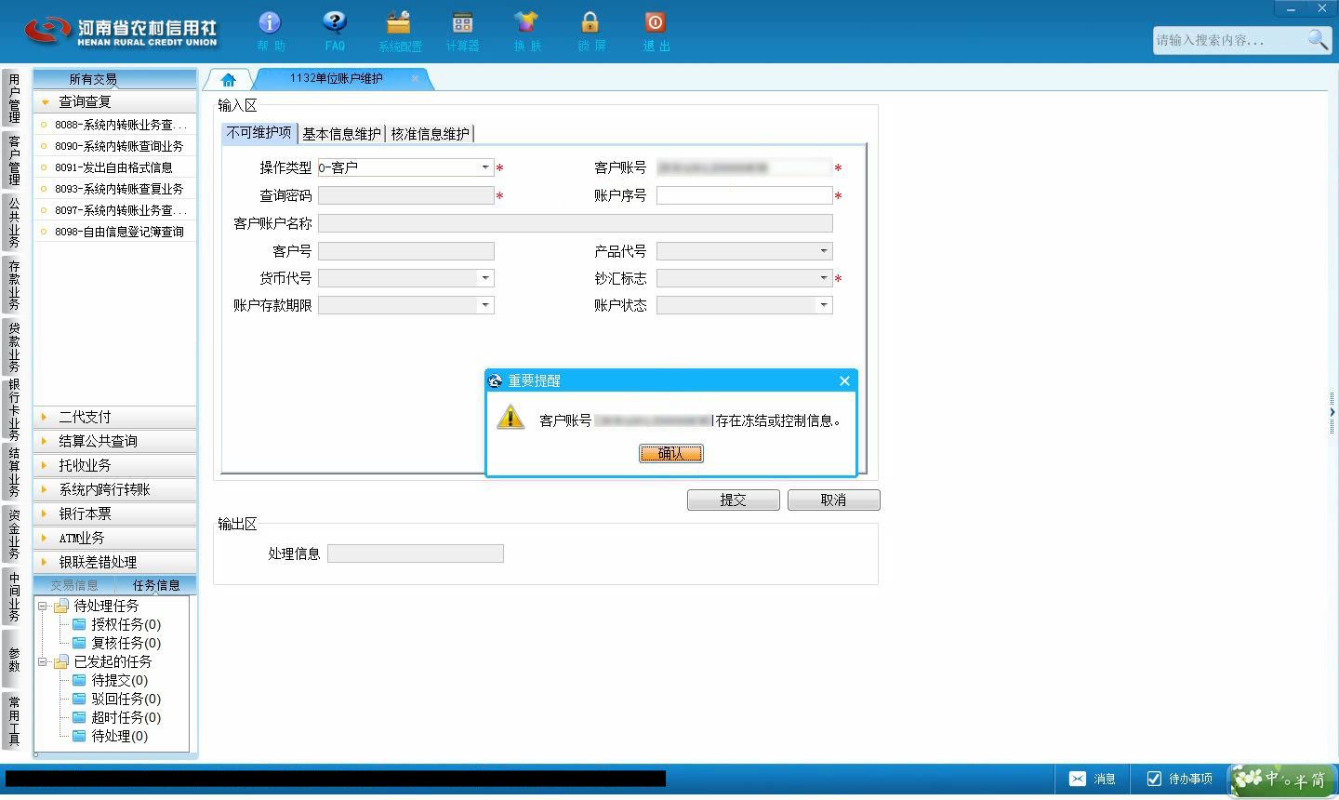Select 待提交(0) task
The width and height of the screenshot is (1339, 800).
pos(119,680)
